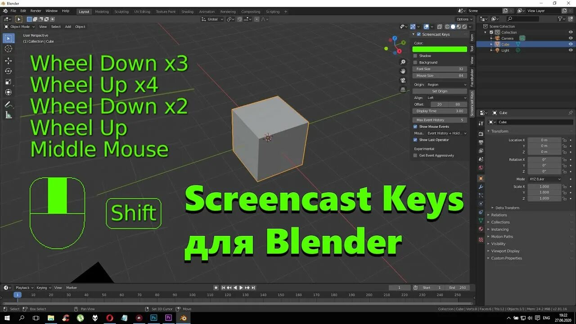Viewport: 576px width, 324px height.
Task: Open the viewport Add menu
Action: tap(68, 27)
